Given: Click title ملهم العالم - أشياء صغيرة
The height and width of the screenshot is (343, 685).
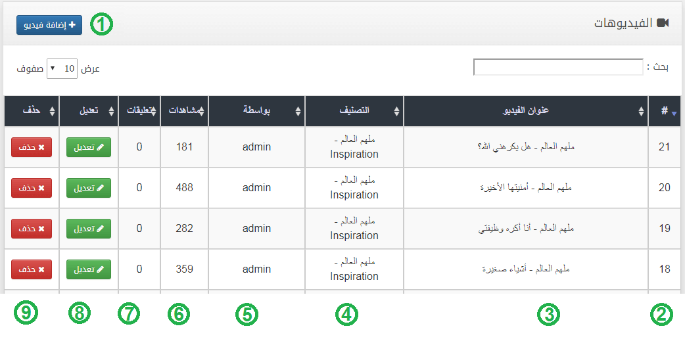Looking at the screenshot, I should [526, 269].
